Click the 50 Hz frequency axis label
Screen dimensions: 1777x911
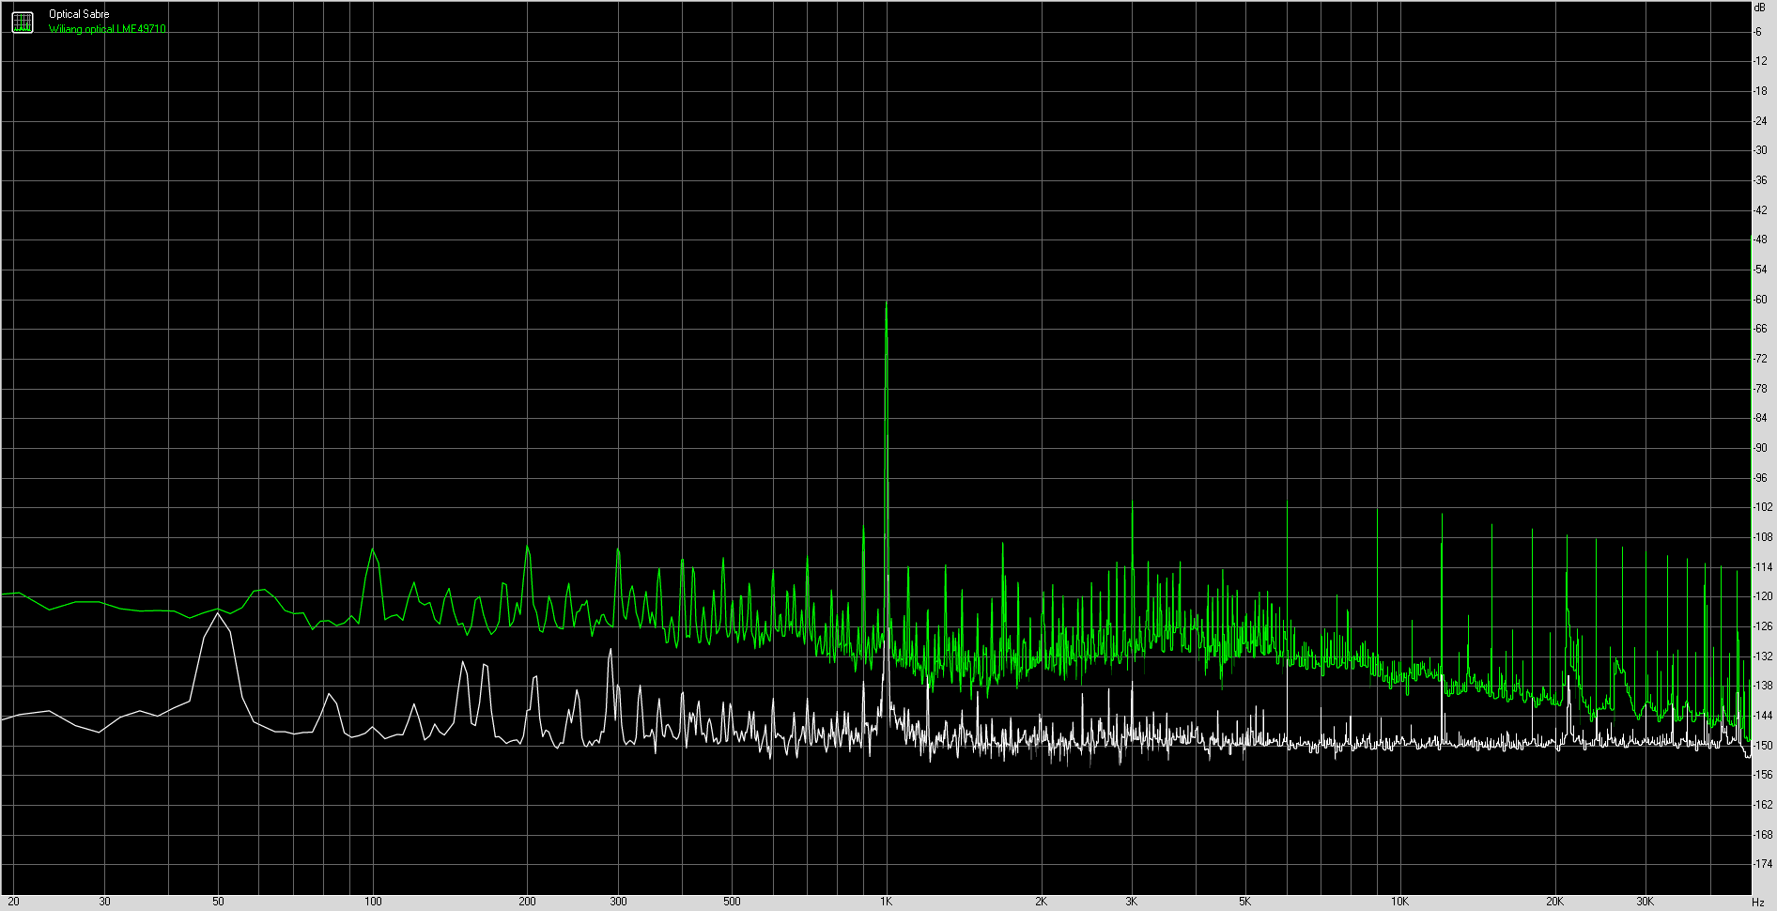point(218,902)
